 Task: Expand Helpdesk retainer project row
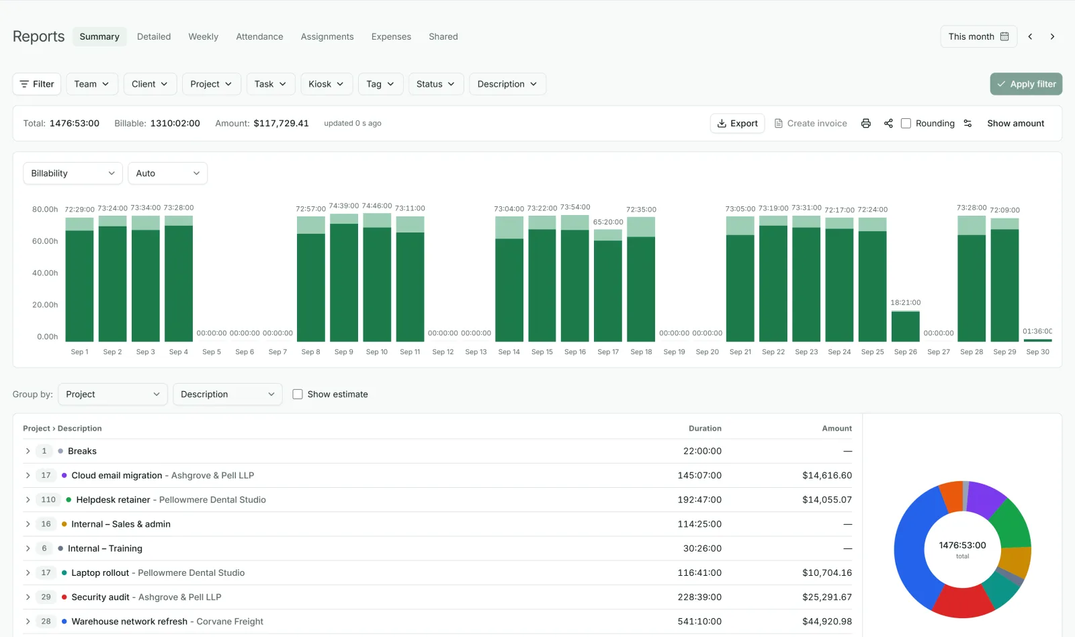28,500
